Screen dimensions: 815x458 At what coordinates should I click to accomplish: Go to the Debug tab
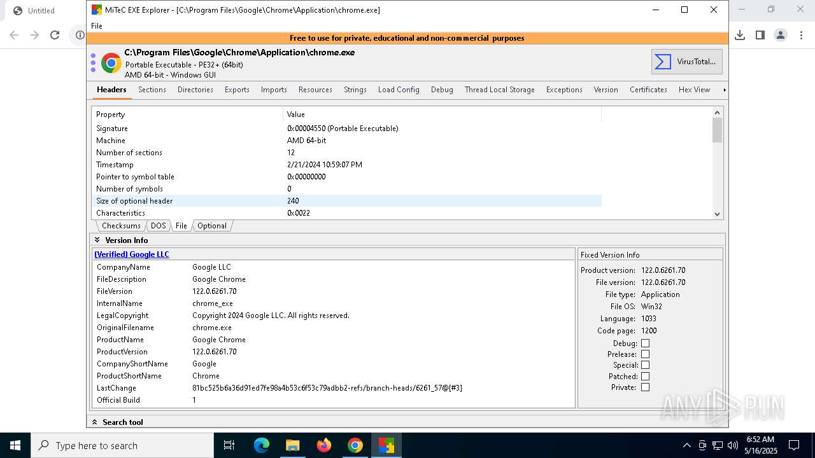tap(442, 90)
